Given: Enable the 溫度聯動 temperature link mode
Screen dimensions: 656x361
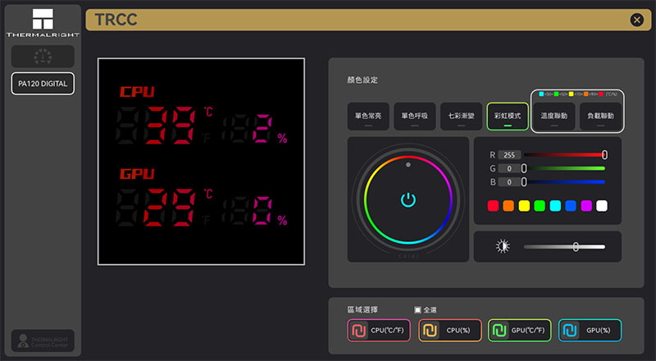Looking at the screenshot, I should [554, 116].
